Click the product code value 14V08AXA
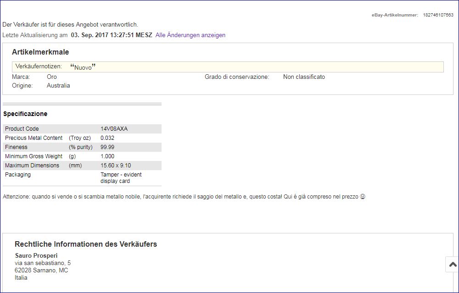This screenshot has width=459, height=293. click(114, 129)
